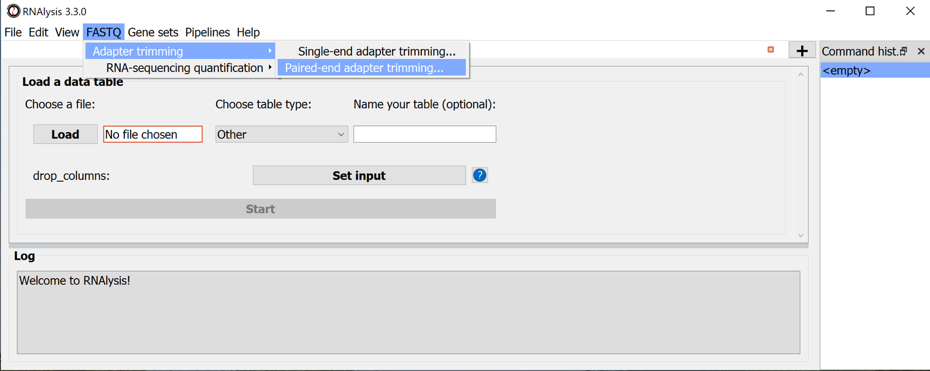Float the Command history panel
The width and height of the screenshot is (930, 371).
click(x=903, y=51)
